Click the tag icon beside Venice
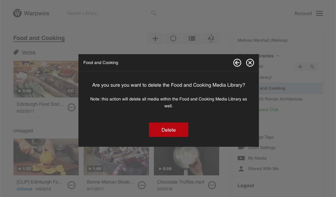Image resolution: width=336 pixels, height=197 pixels. pyautogui.click(x=16, y=52)
